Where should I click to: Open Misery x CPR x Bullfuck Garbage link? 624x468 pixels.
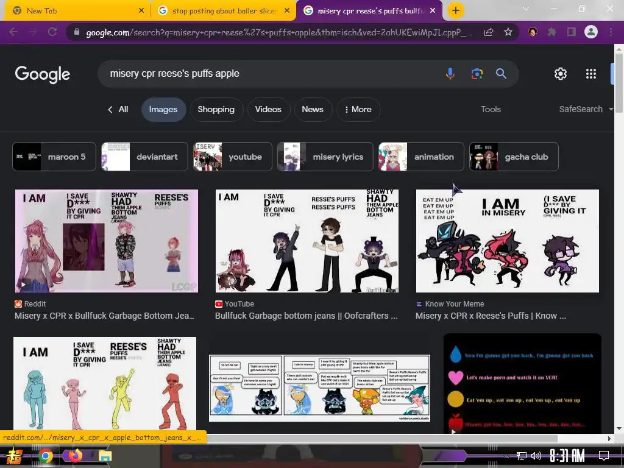104,316
